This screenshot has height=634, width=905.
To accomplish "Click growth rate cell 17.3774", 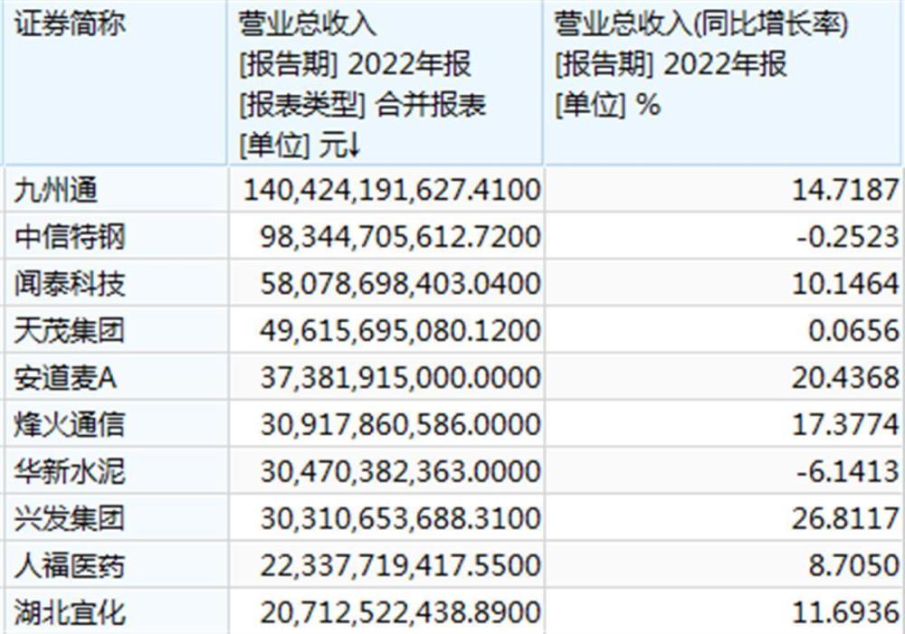I will pos(724,424).
